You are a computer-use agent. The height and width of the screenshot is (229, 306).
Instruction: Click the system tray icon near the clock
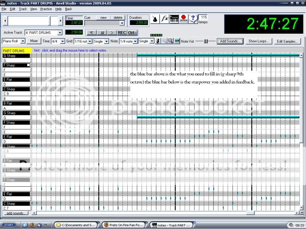[291, 225]
